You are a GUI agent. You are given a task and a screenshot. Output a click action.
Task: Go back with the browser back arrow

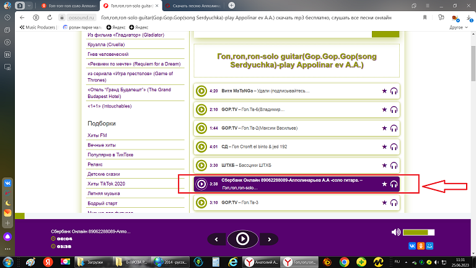coord(22,17)
